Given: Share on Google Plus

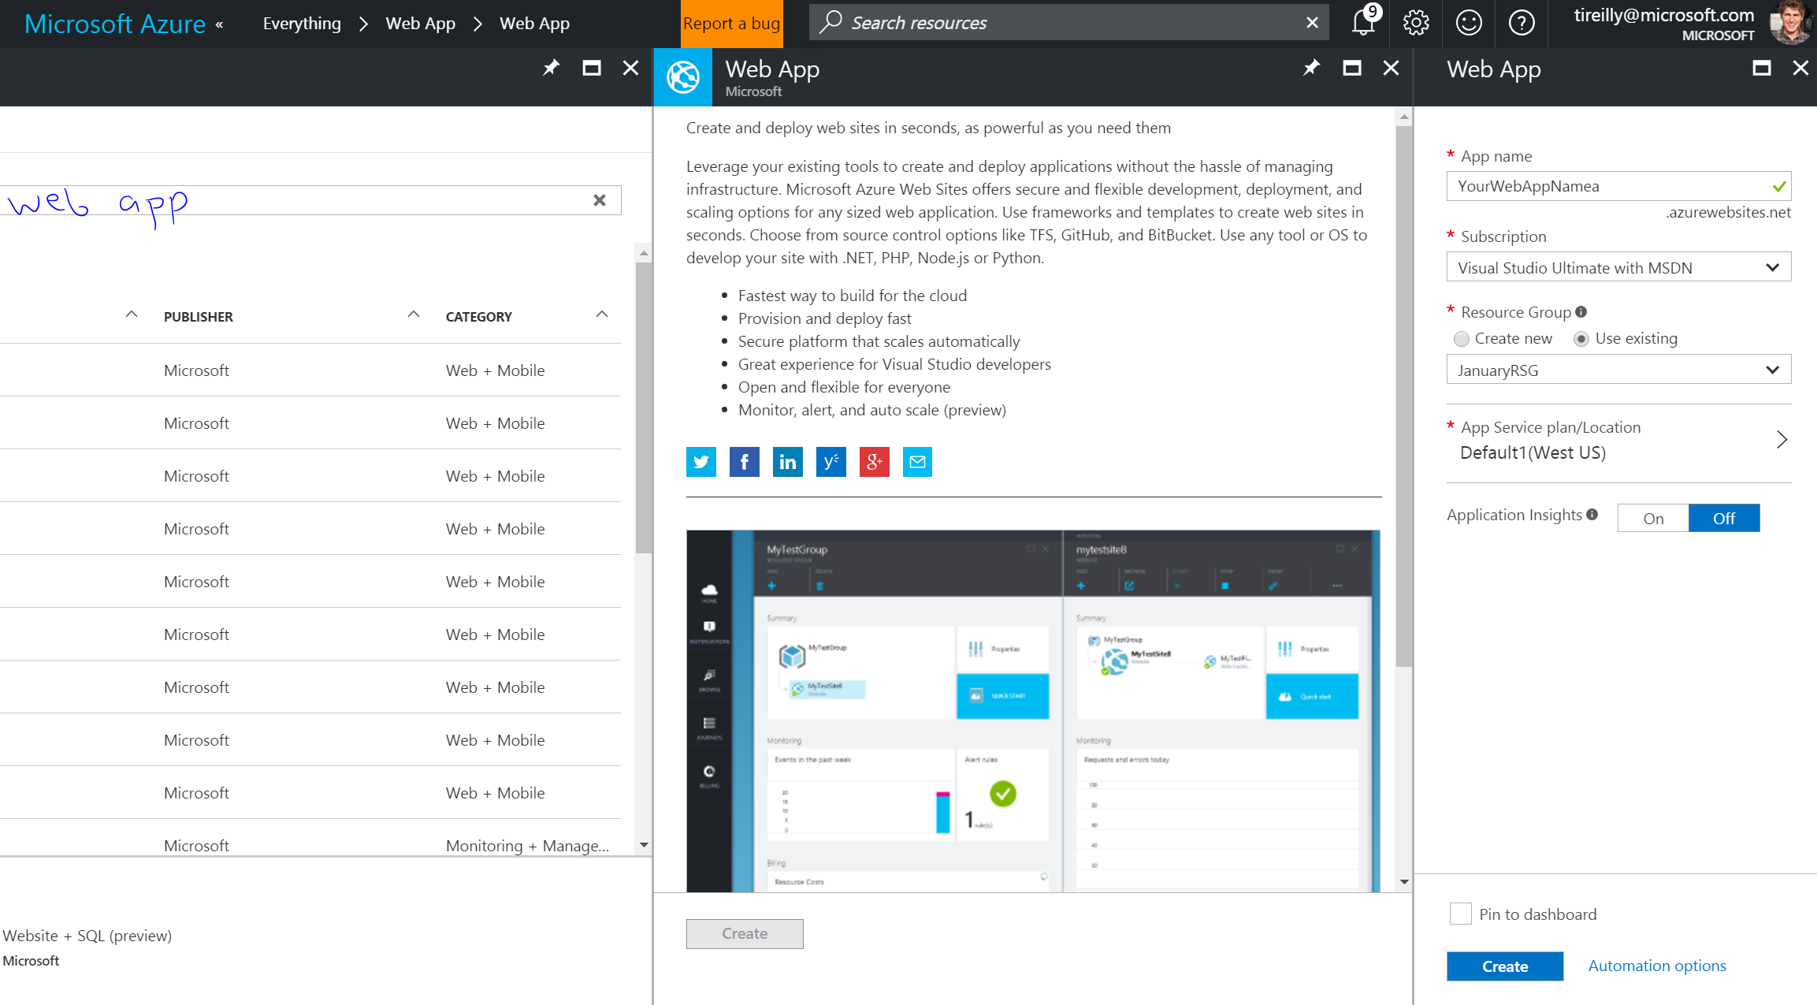Looking at the screenshot, I should coord(875,462).
